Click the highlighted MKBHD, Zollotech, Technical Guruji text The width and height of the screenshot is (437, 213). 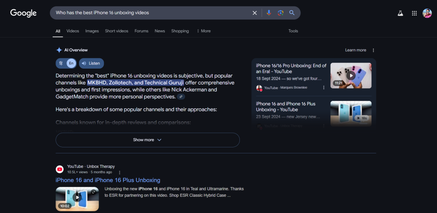point(135,83)
